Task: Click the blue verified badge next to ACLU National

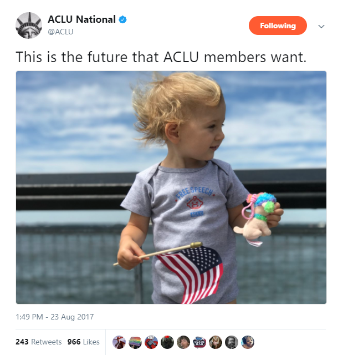Action: click(122, 20)
